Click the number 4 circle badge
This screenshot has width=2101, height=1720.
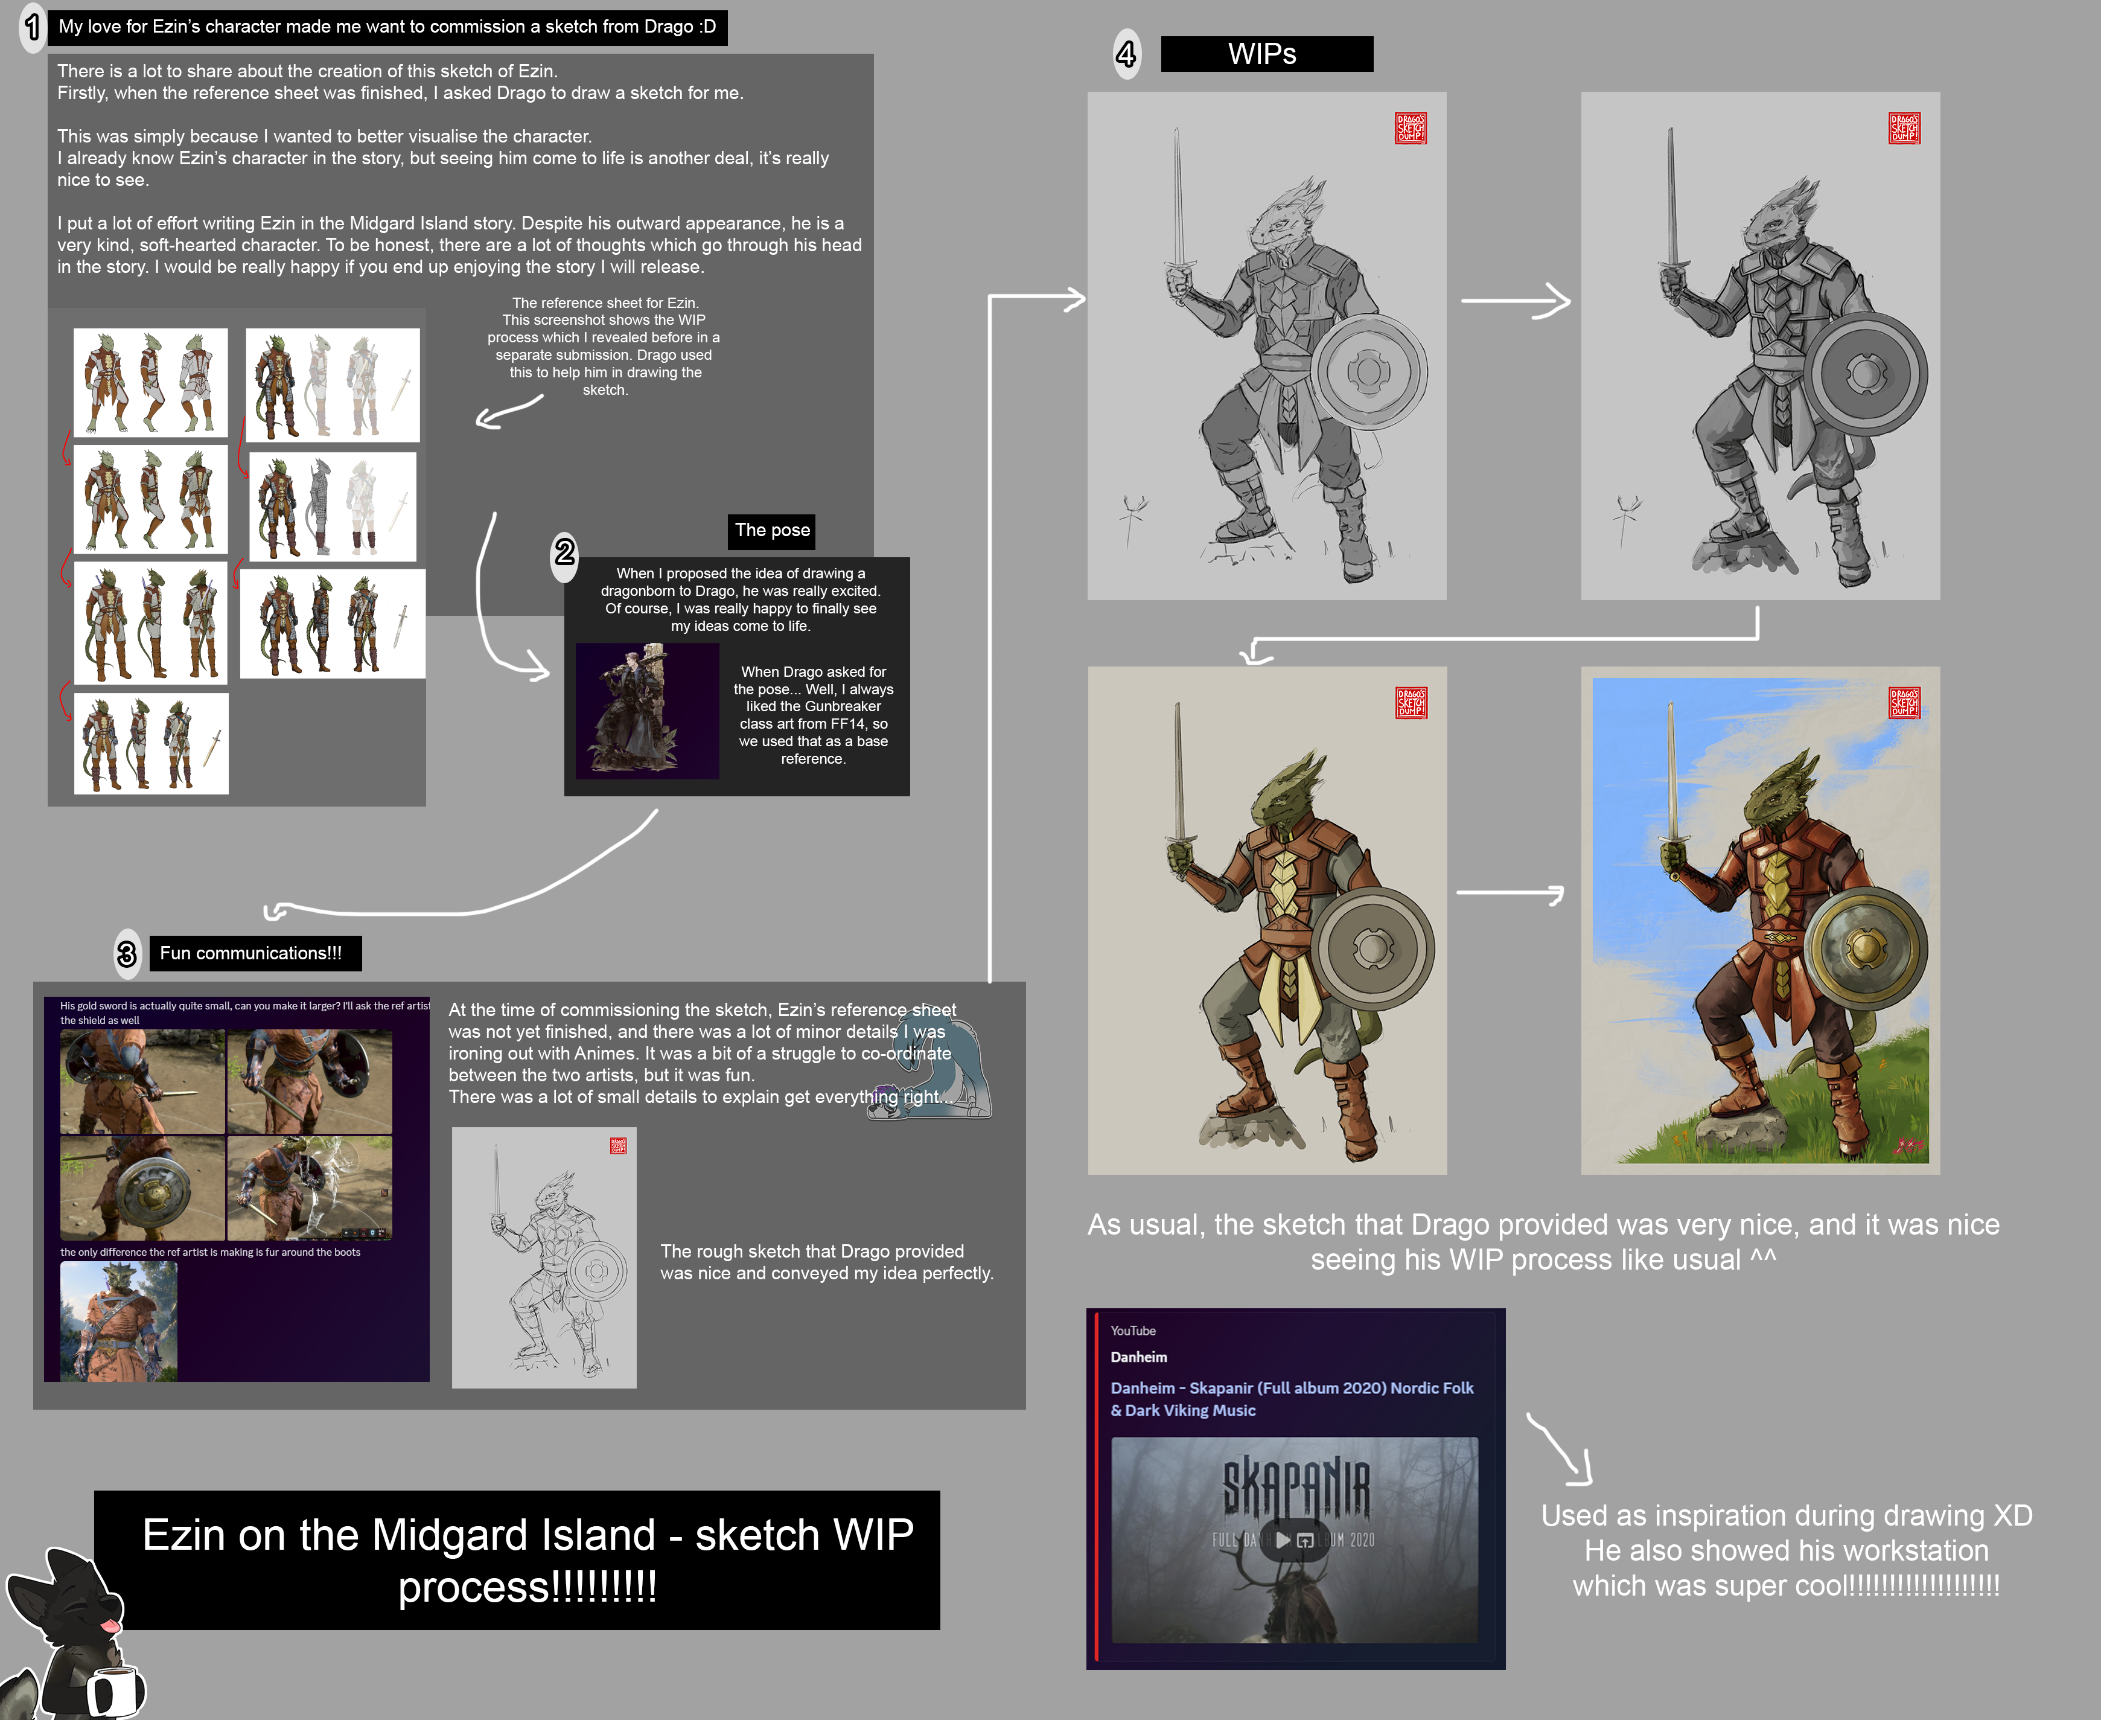click(1126, 54)
